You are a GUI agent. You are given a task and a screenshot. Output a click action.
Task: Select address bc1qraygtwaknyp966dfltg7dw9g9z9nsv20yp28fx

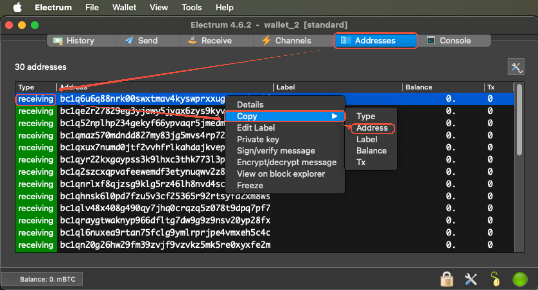tap(165, 221)
